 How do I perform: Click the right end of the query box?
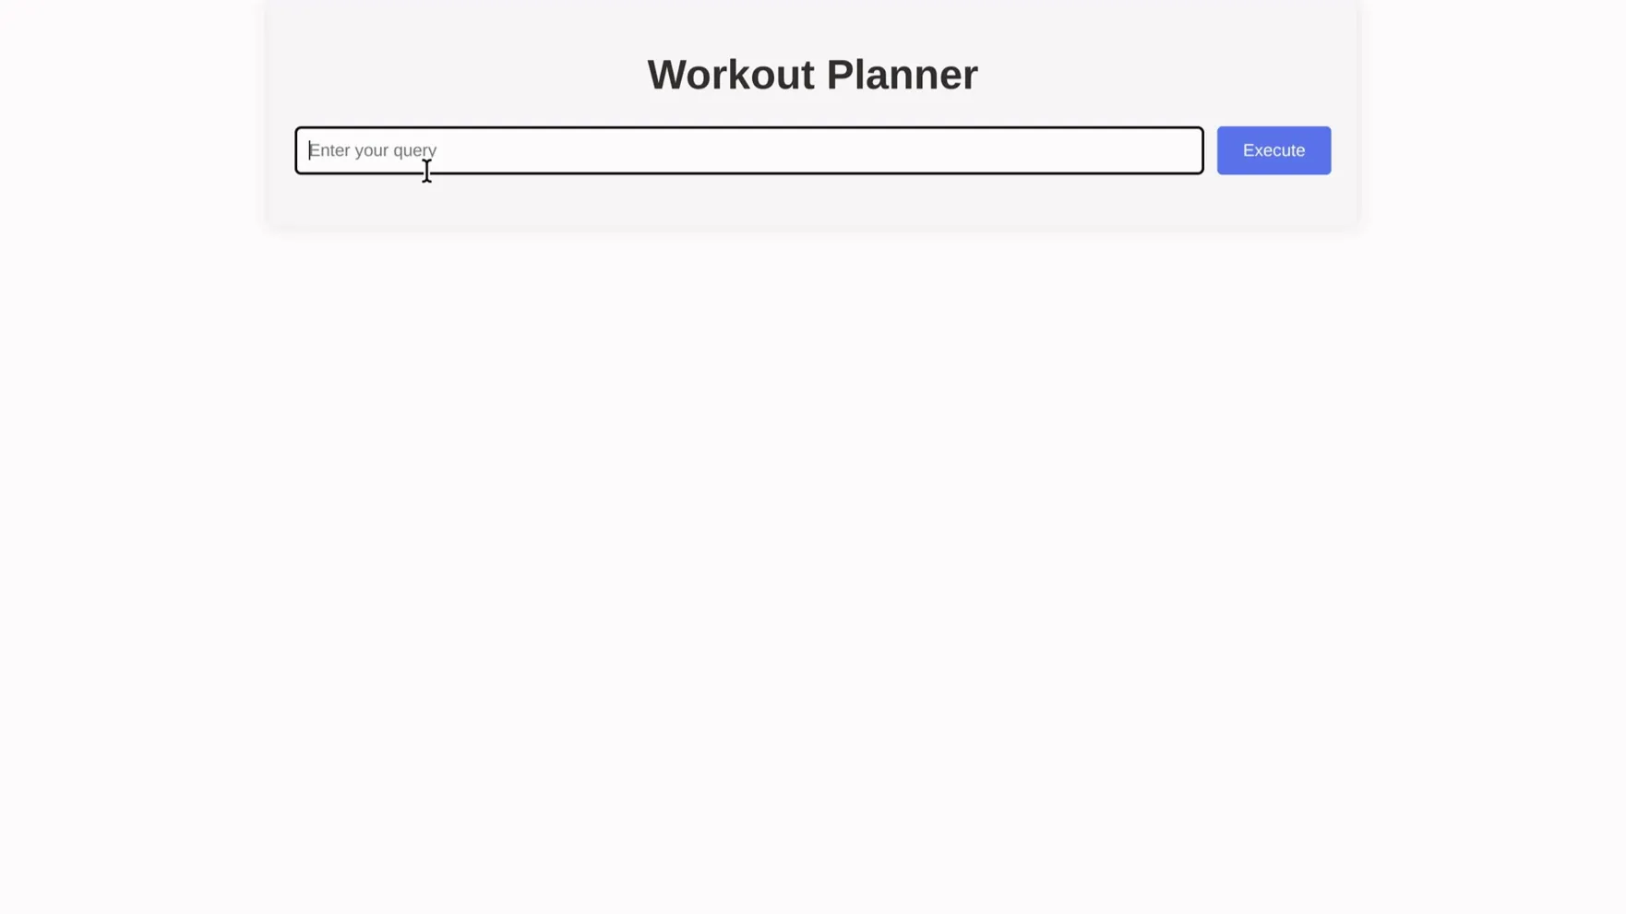1186,149
